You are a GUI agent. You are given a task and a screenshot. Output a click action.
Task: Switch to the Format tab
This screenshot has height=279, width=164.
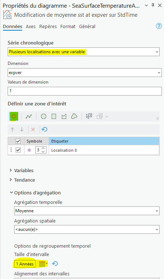pos(68,27)
